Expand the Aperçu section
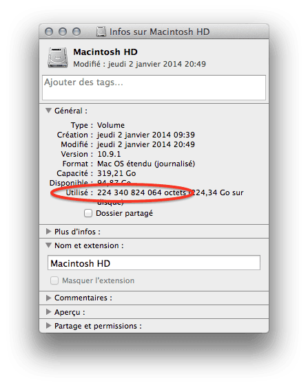 point(48,312)
